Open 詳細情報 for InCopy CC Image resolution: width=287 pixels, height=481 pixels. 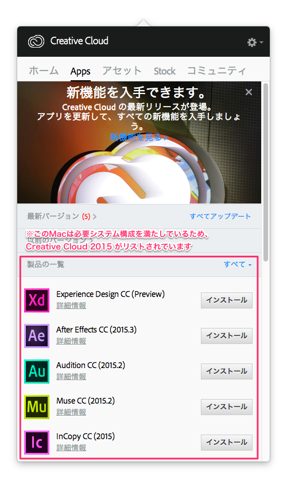[x=71, y=448]
